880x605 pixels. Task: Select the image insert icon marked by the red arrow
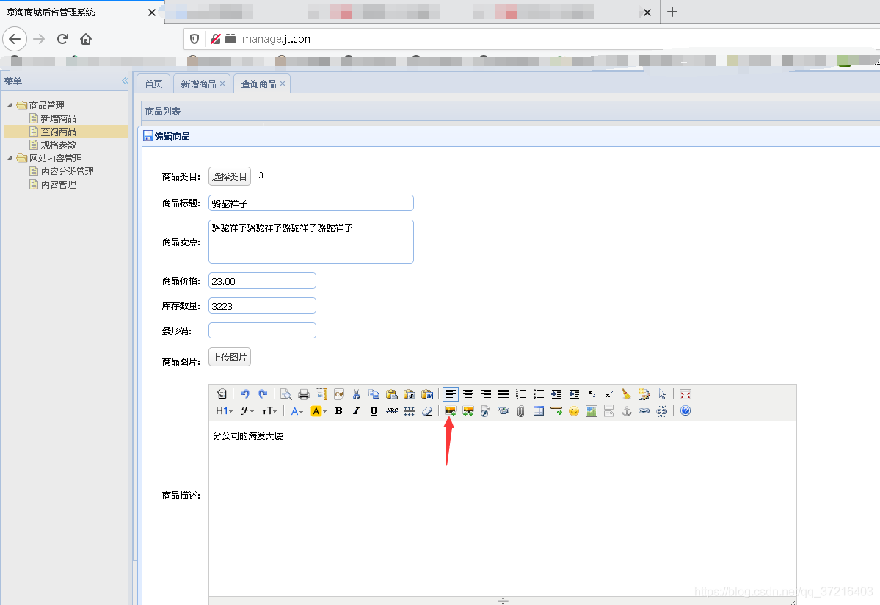click(450, 411)
